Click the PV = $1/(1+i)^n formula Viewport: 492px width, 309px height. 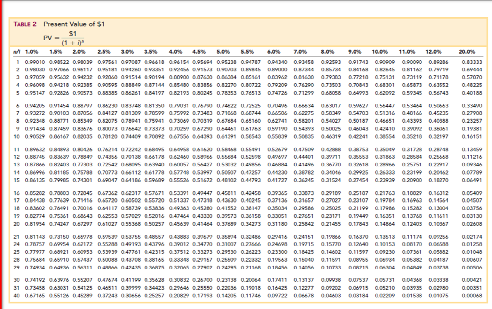tap(64, 38)
